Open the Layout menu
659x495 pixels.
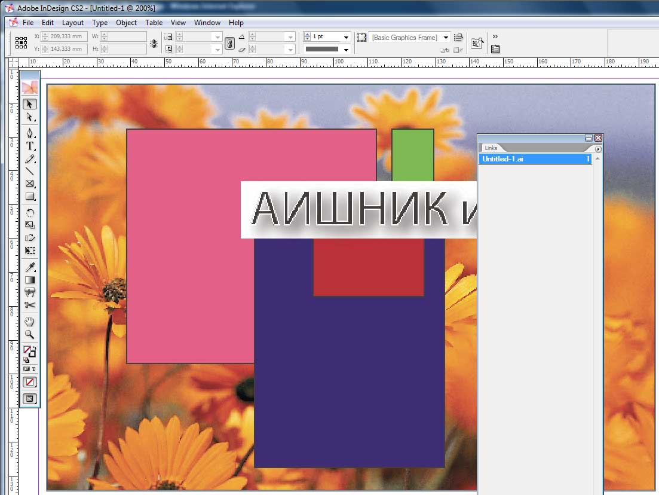point(73,23)
